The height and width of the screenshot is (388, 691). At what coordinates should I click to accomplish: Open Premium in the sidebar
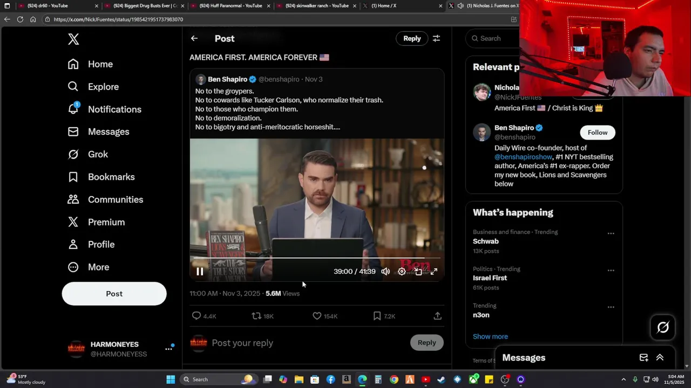(x=96, y=222)
